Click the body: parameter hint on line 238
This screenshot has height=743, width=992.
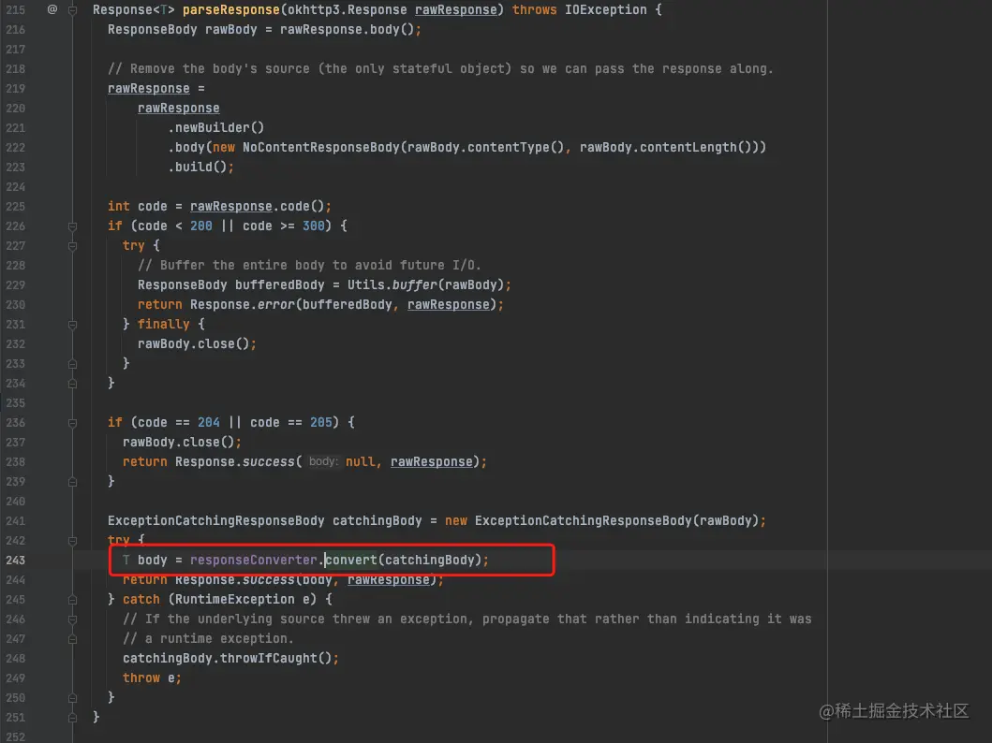click(x=323, y=462)
